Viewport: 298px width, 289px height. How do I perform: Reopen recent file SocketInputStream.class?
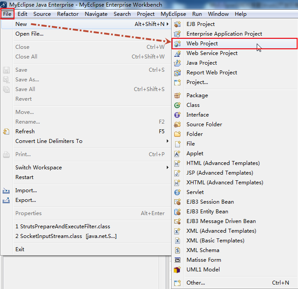(86, 236)
